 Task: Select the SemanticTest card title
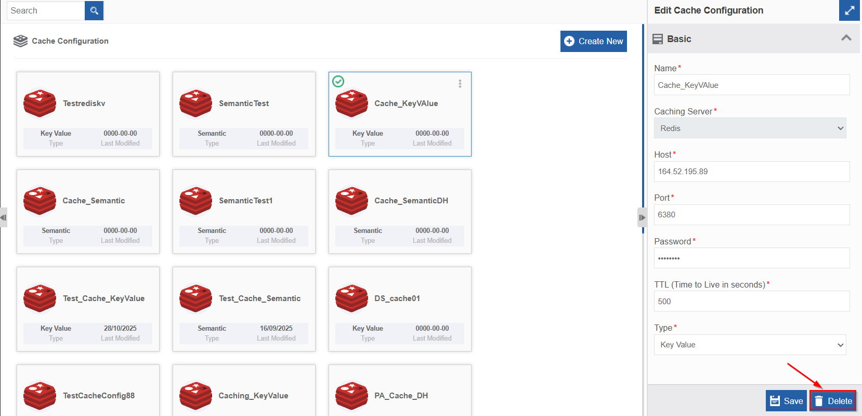[244, 103]
